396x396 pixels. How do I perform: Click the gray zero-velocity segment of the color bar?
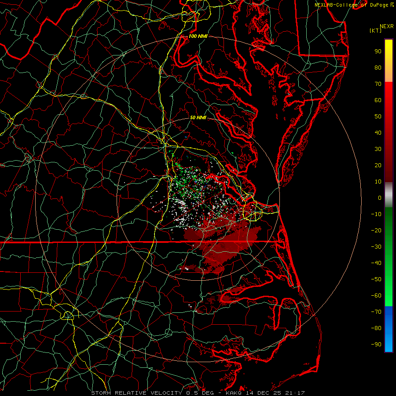pyautogui.click(x=389, y=194)
